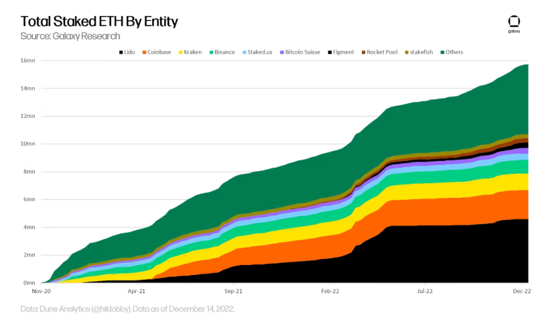Viewport: 546px width, 318px height.
Task: Click the 14mn y-axis label
Action: pyautogui.click(x=28, y=88)
